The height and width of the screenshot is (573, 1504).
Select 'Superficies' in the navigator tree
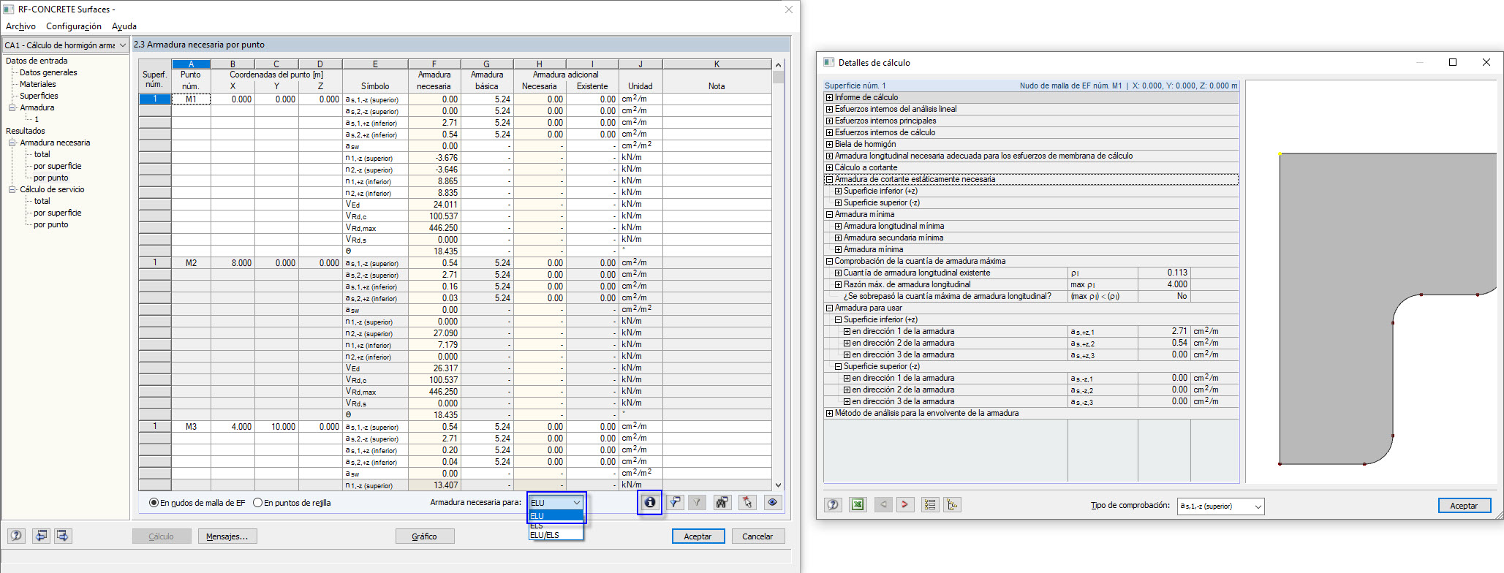[39, 96]
